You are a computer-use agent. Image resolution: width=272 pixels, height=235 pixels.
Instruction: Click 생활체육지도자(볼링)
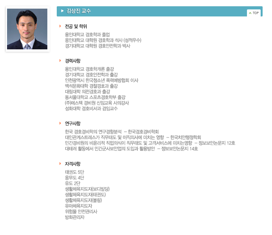coord(83,200)
